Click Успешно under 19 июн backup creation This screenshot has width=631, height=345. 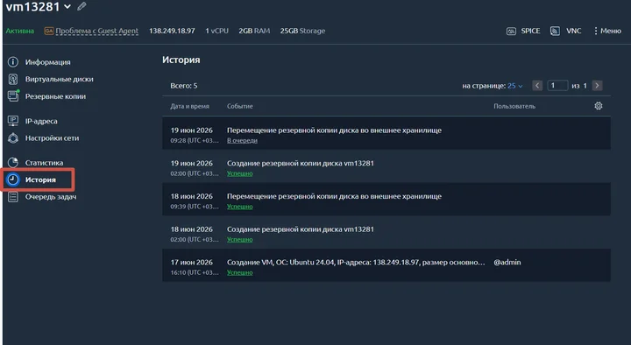pos(240,173)
